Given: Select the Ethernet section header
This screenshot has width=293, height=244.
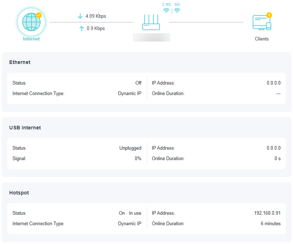Looking at the screenshot, I should [20, 62].
